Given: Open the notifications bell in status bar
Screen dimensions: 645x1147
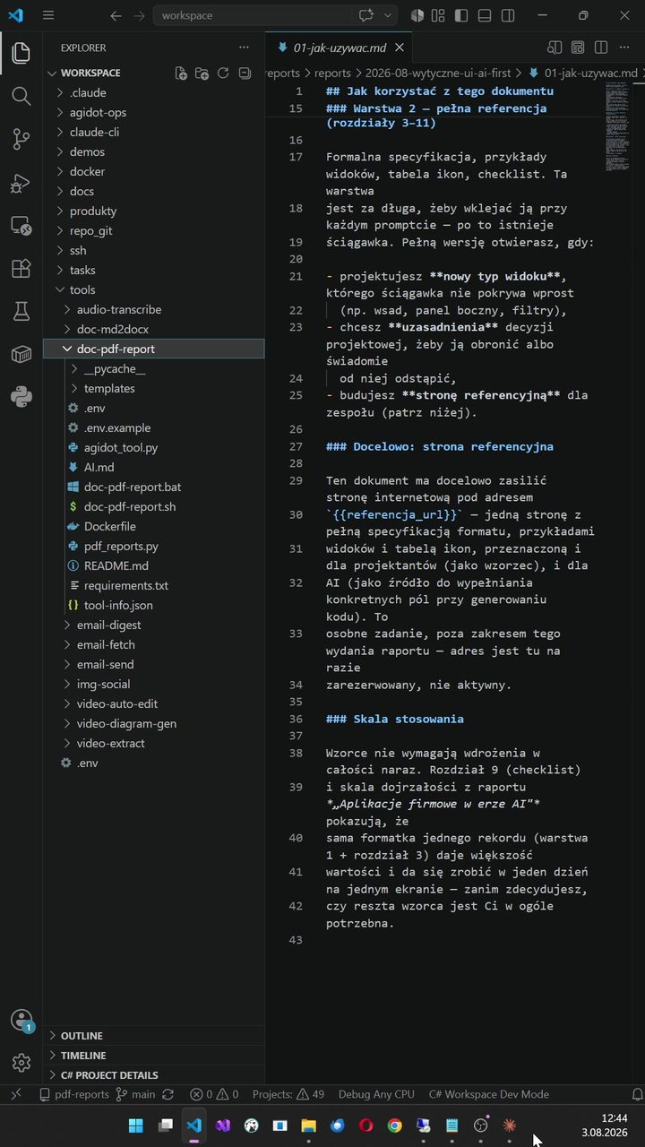Looking at the screenshot, I should [x=637, y=1094].
